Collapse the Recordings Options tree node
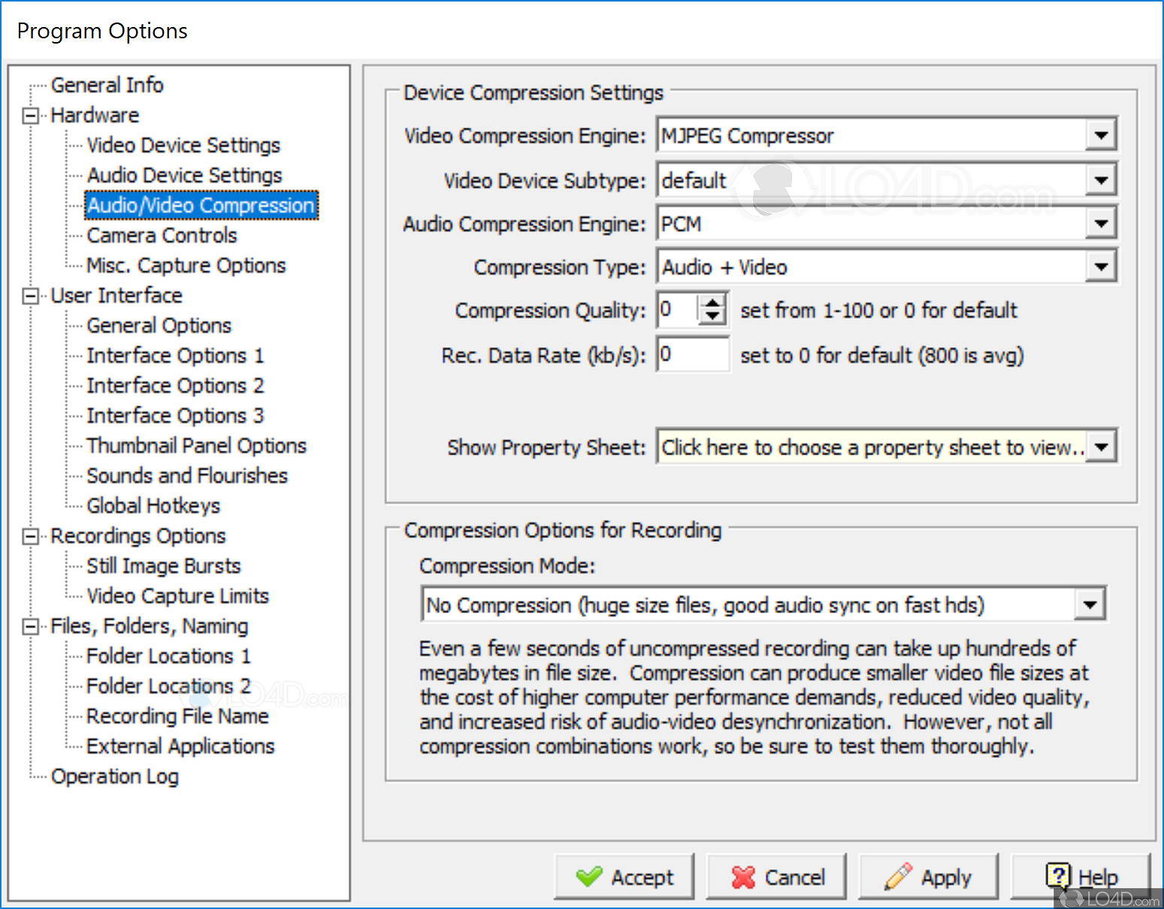 tap(31, 536)
